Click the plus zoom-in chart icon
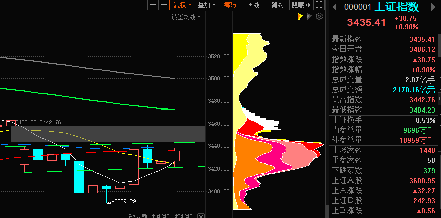The width and height of the screenshot is (441, 218). coord(153,5)
